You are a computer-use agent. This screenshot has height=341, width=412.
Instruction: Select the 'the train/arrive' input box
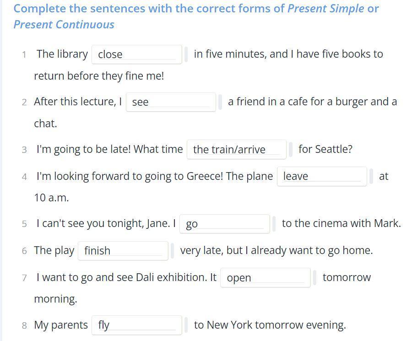237,150
